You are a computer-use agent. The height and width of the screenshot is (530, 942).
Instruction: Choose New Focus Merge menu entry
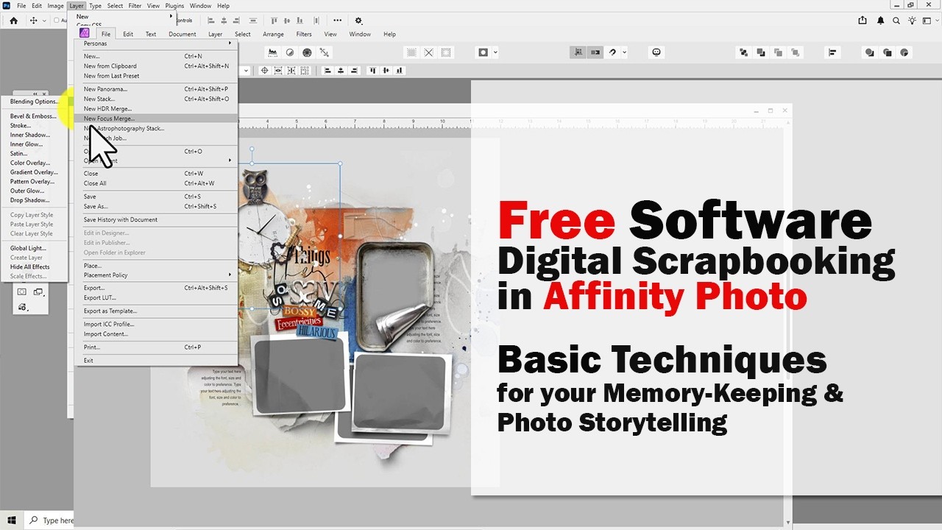pyautogui.click(x=157, y=118)
